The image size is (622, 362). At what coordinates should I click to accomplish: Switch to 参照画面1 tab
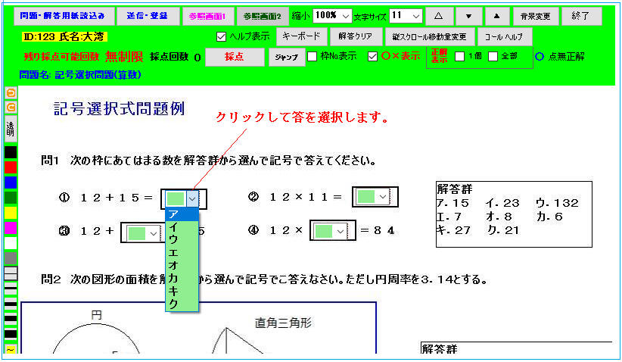pos(207,16)
